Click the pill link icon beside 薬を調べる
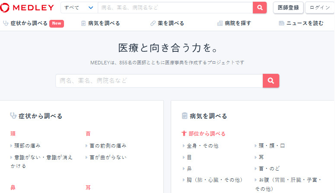335x193 pixels. [153, 23]
